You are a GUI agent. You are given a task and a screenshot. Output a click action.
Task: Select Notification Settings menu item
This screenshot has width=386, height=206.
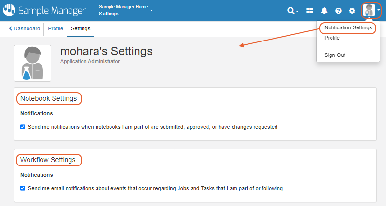(x=348, y=28)
